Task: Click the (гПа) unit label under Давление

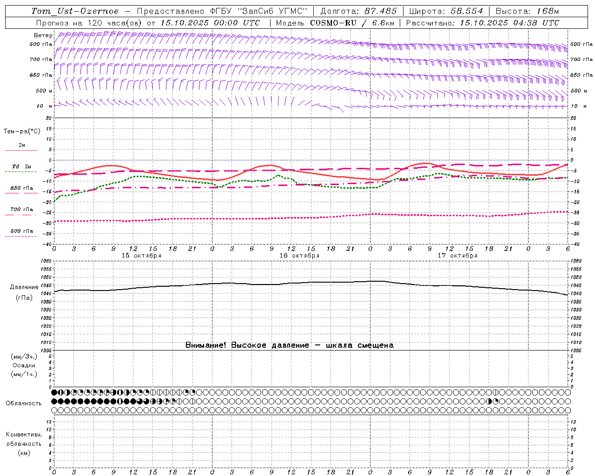Action: [24, 297]
